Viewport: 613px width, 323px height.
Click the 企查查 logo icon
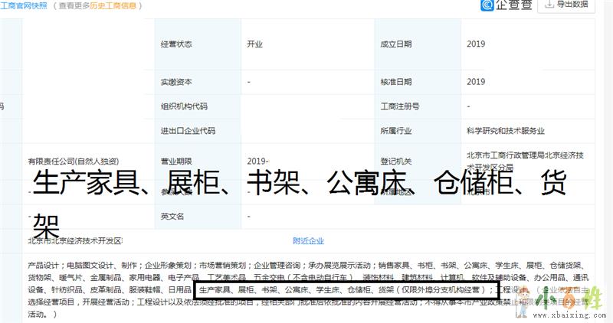(487, 5)
